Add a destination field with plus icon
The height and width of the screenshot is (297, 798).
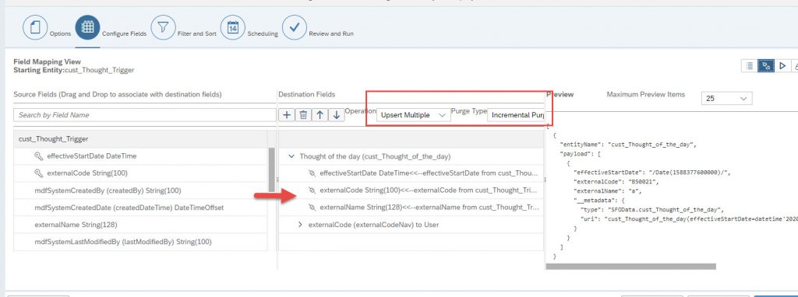287,115
